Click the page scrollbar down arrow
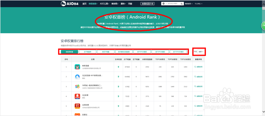This screenshot has width=265, height=116. 263,112
